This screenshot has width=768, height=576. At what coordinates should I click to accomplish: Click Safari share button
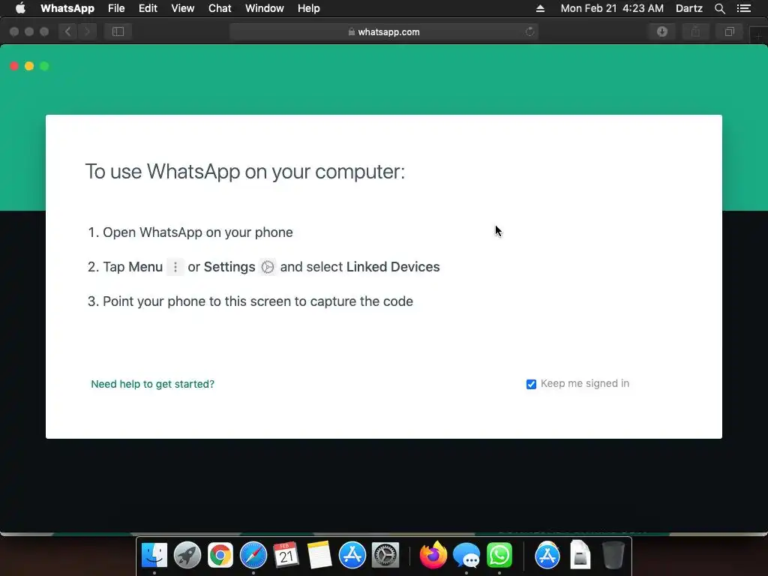coord(695,31)
